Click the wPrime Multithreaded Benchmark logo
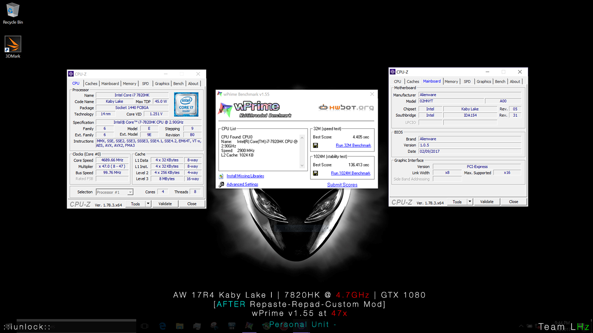This screenshot has width=593, height=333. (254, 109)
